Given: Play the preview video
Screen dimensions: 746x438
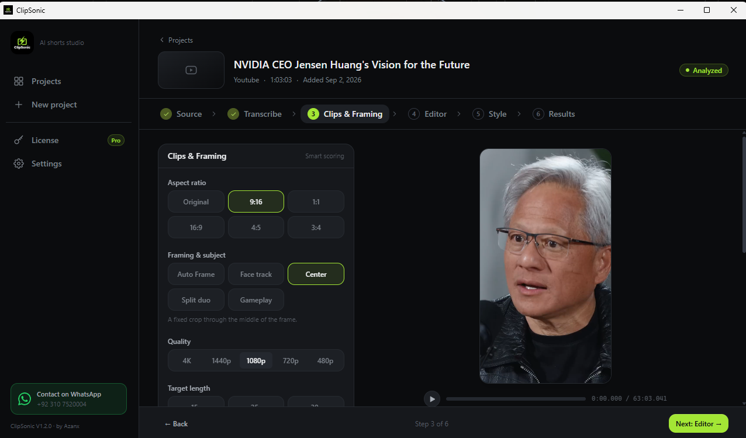Looking at the screenshot, I should click(x=432, y=399).
